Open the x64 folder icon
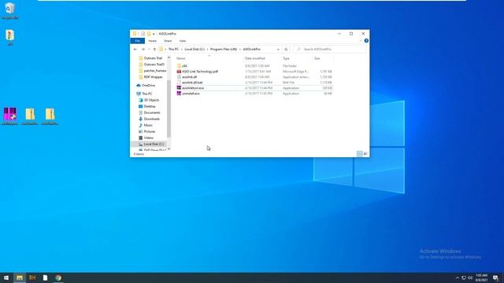 pyautogui.click(x=179, y=66)
